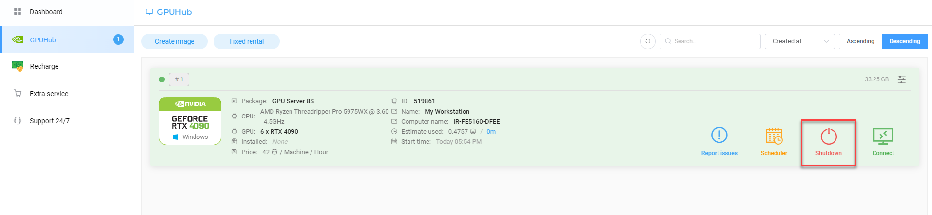This screenshot has height=215, width=932.
Task: Click the GeForce RTX 4090 card thumbnail
Action: click(190, 121)
